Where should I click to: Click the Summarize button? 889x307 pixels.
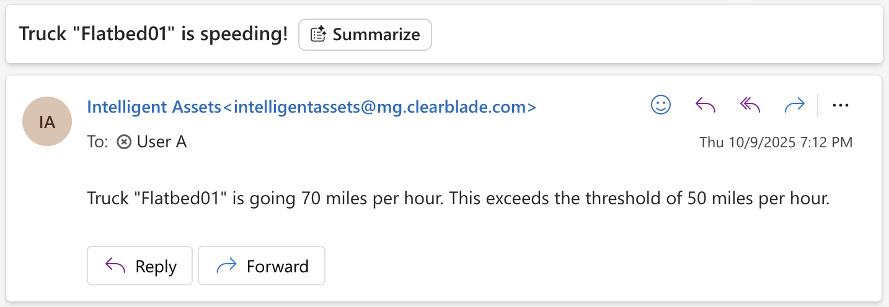[x=365, y=35]
